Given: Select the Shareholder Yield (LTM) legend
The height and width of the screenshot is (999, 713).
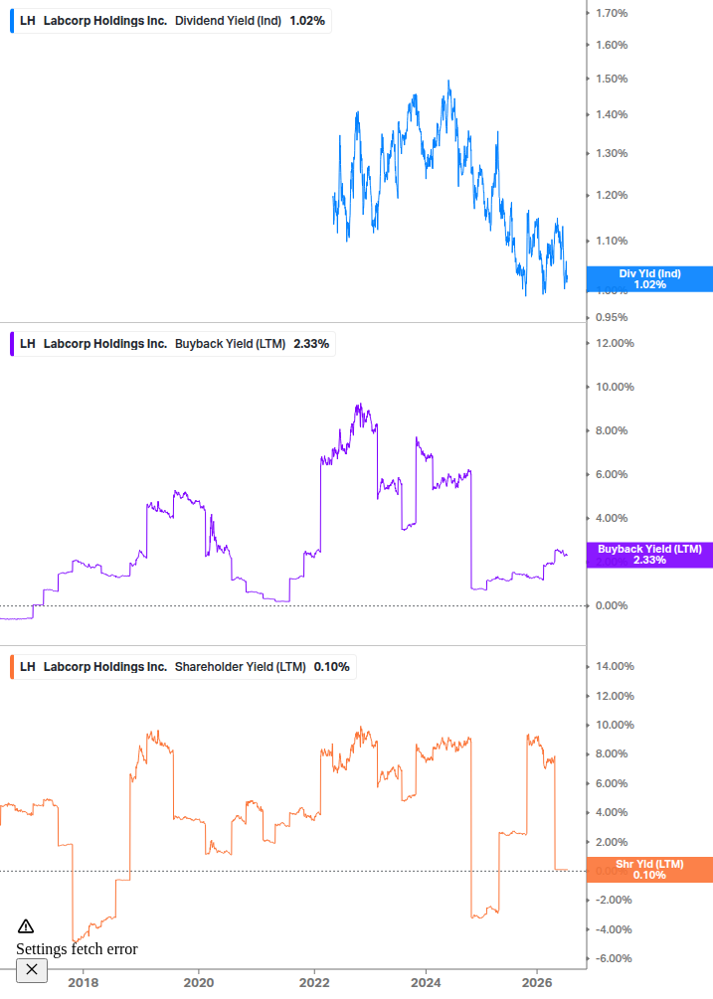Looking at the screenshot, I should tap(184, 666).
